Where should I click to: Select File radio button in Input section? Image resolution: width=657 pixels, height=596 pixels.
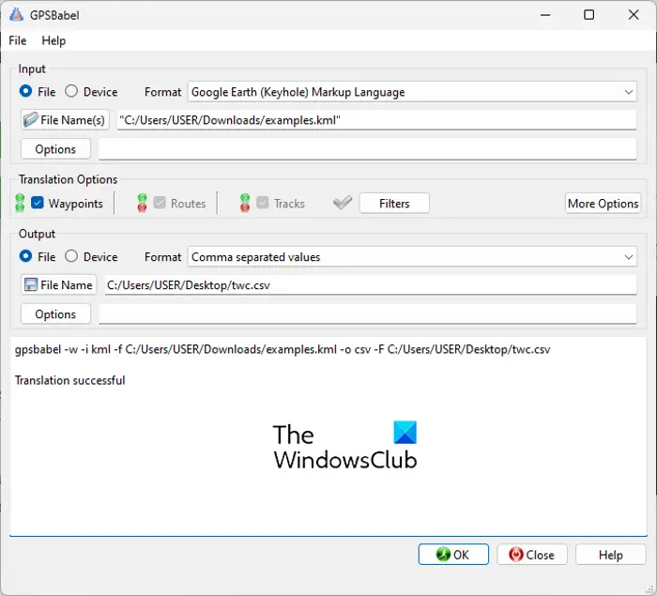25,91
